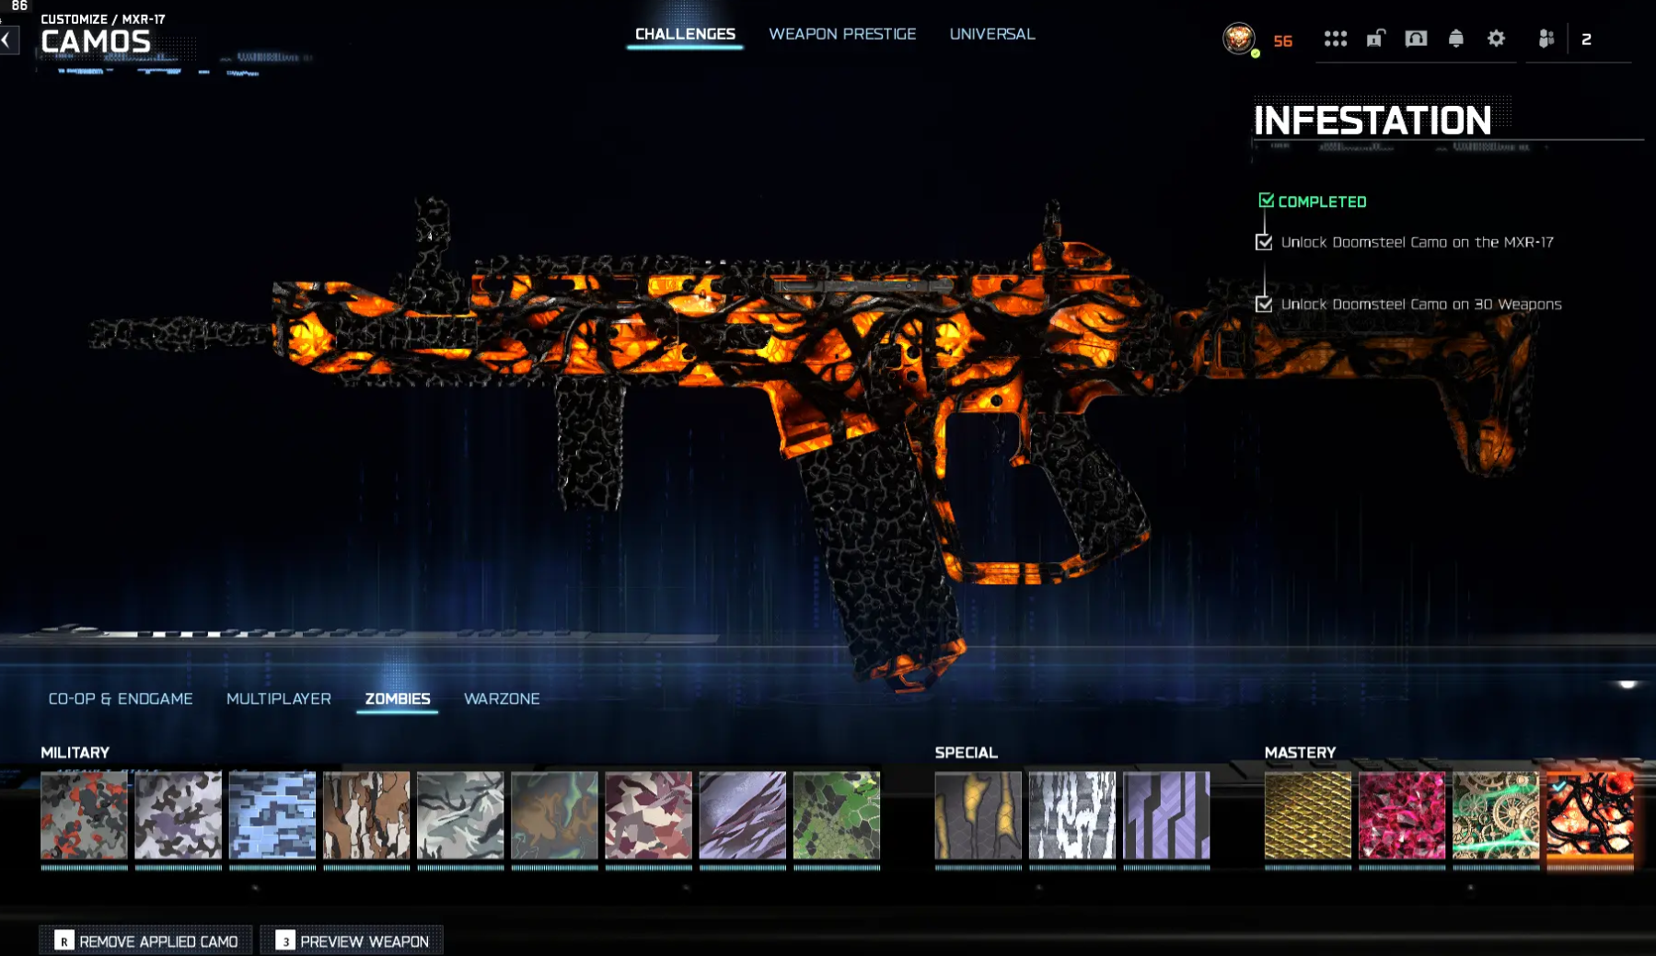
Task: Click the open padlock icon
Action: pyautogui.click(x=1375, y=39)
